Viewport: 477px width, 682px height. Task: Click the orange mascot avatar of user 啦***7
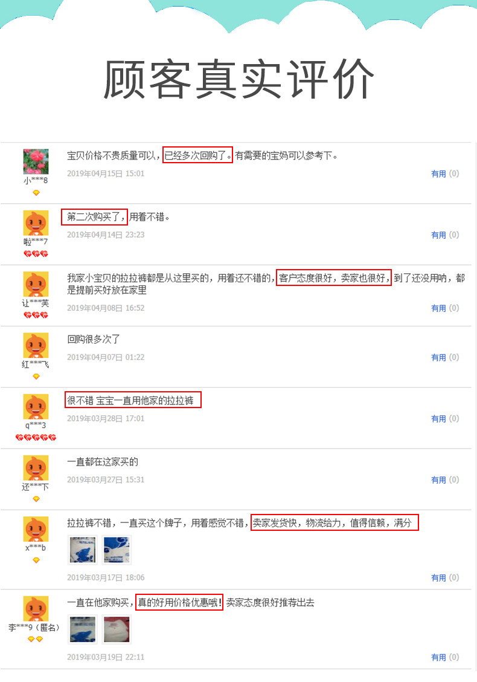click(36, 223)
